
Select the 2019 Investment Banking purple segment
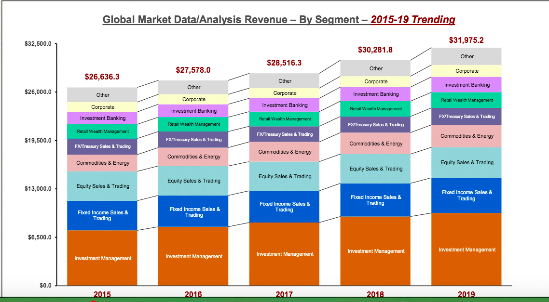(467, 85)
